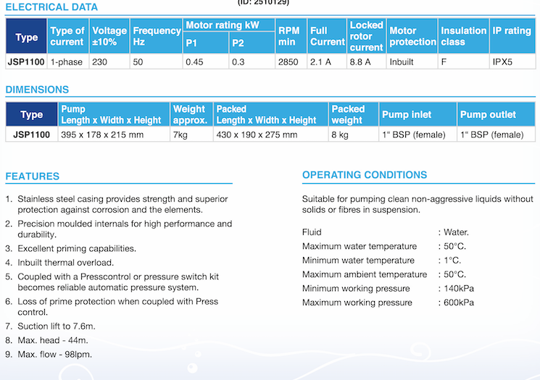Click the DIMENSIONS section heading

click(x=37, y=90)
